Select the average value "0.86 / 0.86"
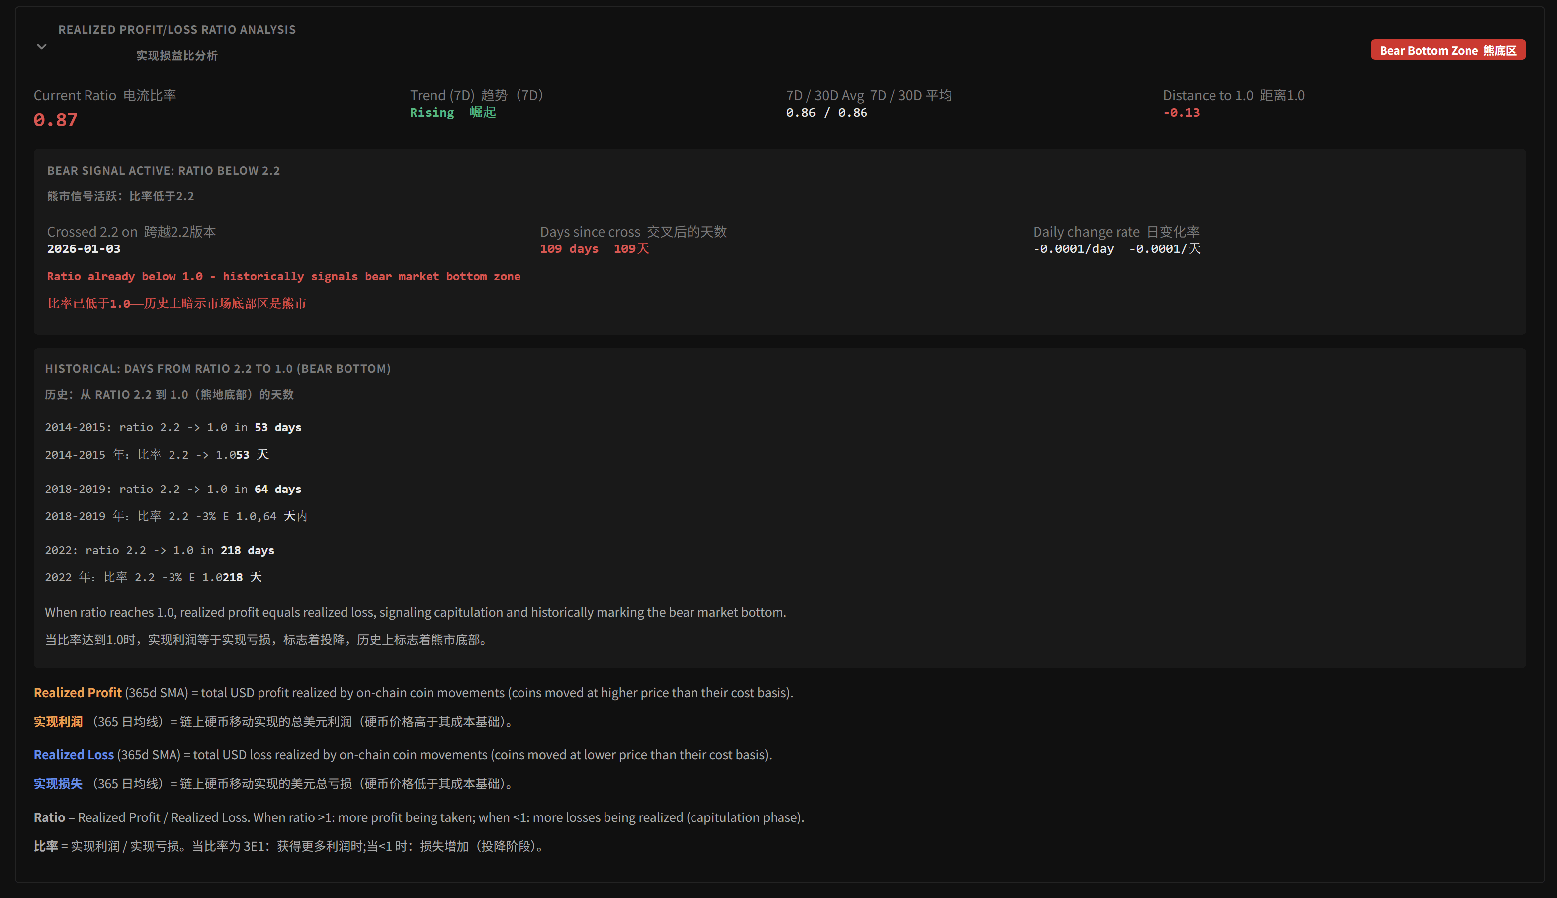 (x=827, y=113)
